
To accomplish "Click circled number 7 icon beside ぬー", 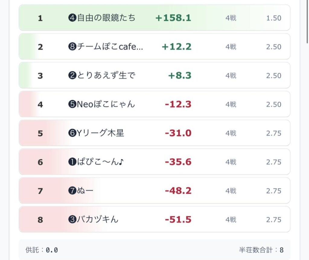I will pyautogui.click(x=72, y=191).
